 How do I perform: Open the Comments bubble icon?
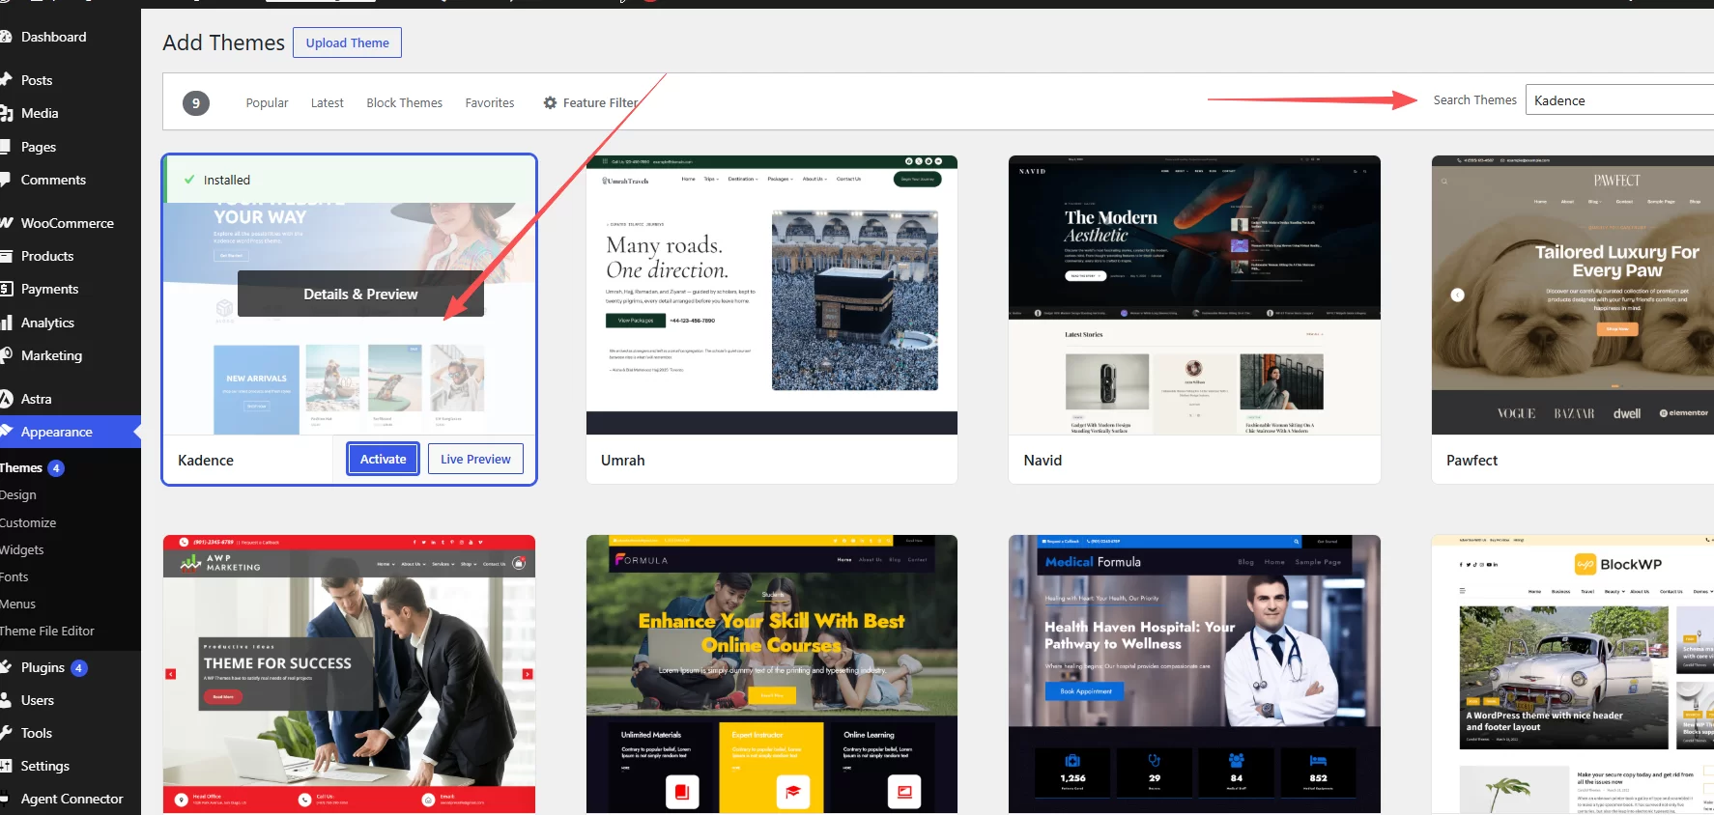click(5, 180)
